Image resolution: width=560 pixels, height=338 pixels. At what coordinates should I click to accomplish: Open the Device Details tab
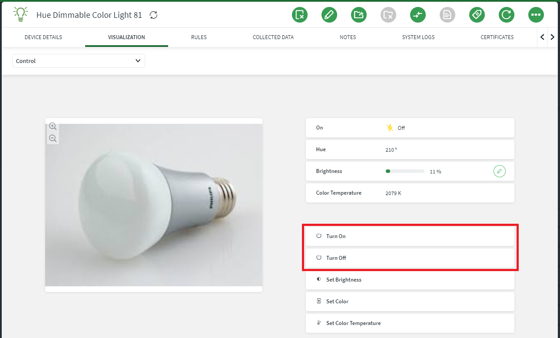tap(43, 37)
